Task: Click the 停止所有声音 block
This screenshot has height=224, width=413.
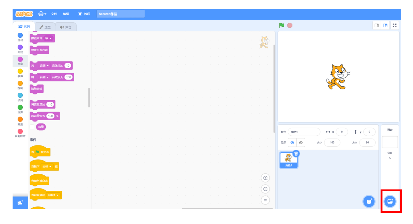Action: point(39,50)
